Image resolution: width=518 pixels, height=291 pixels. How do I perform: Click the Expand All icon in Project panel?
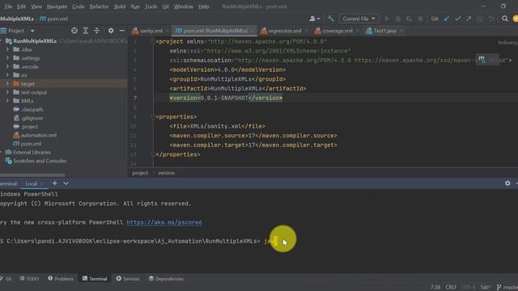click(86, 31)
